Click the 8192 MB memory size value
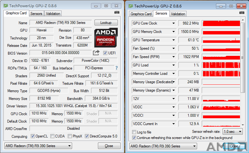 coord(44,98)
